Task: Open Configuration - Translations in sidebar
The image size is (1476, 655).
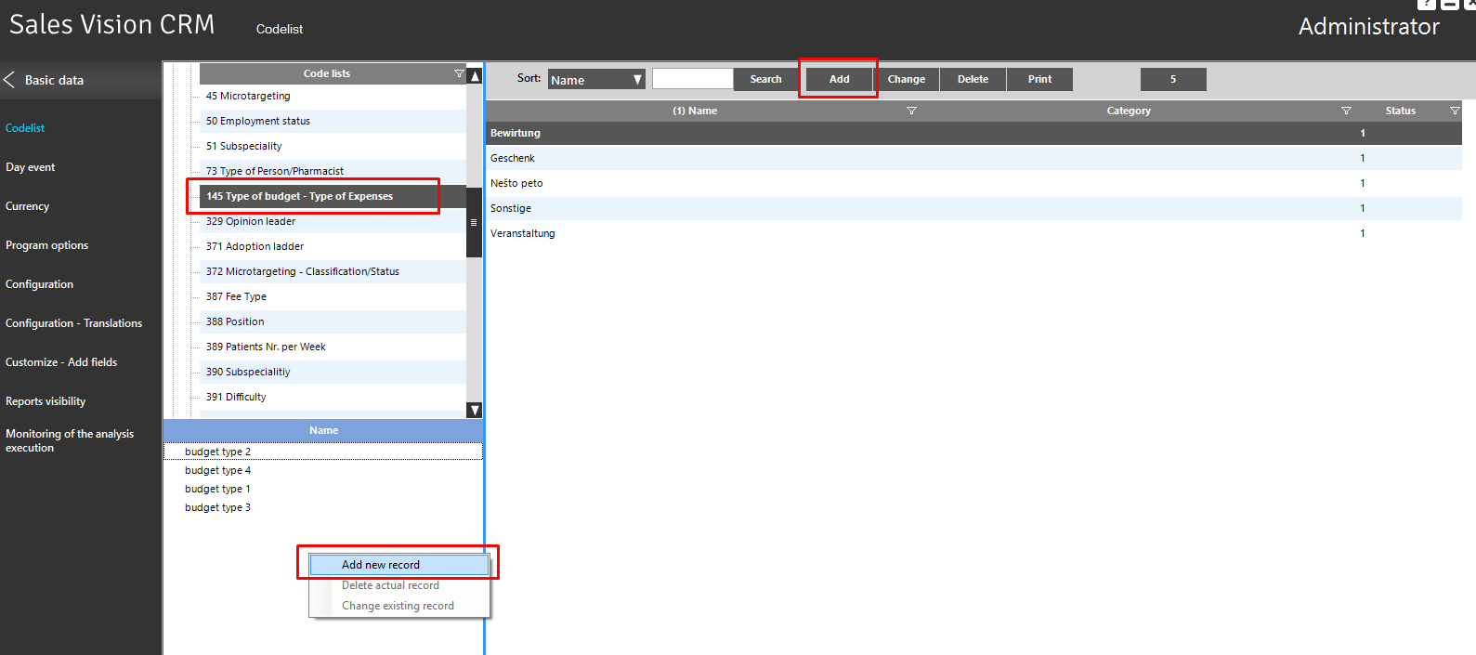Action: click(73, 323)
